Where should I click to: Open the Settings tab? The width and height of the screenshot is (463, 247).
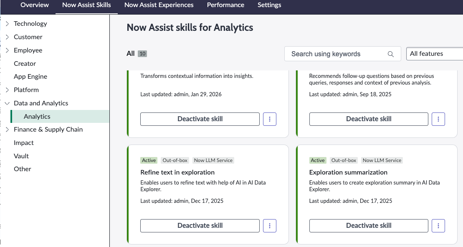(269, 5)
